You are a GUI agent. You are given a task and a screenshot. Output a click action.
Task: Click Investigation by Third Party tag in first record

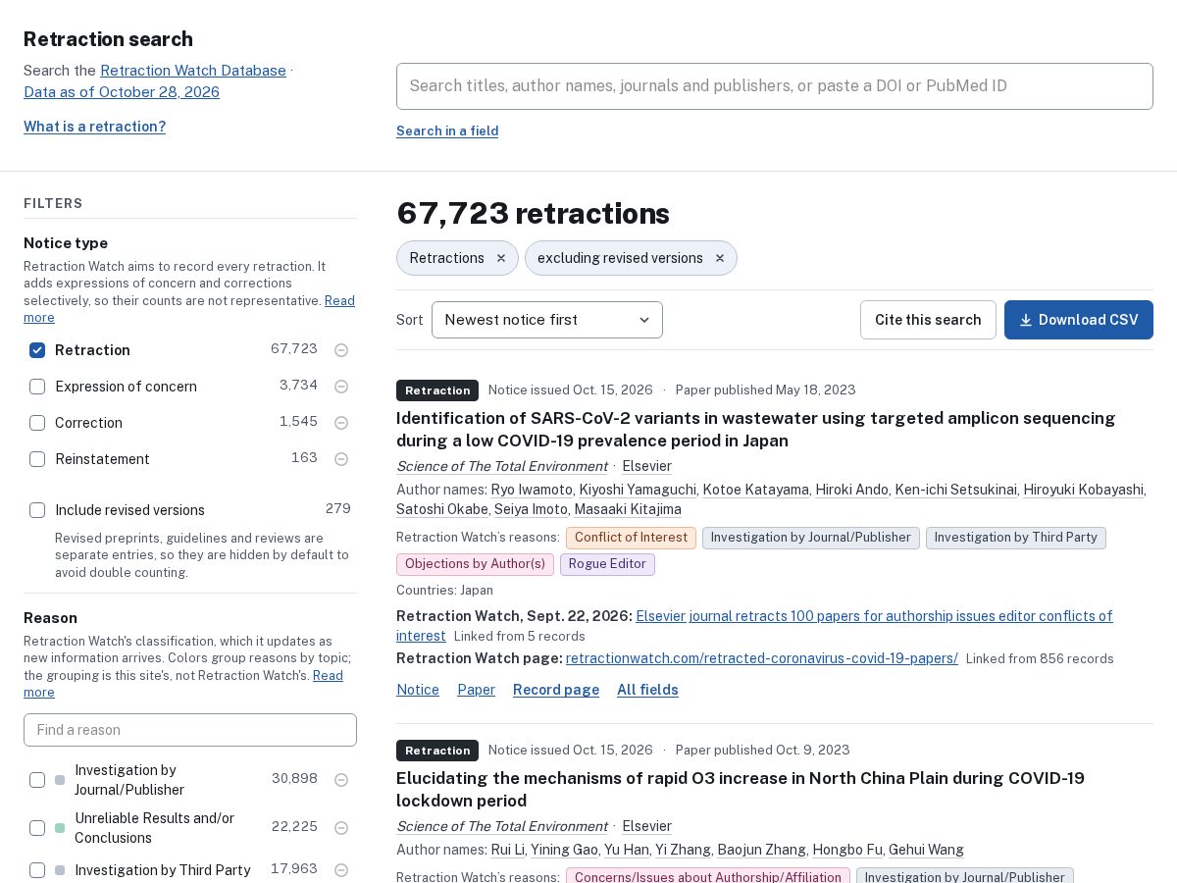pos(1015,538)
